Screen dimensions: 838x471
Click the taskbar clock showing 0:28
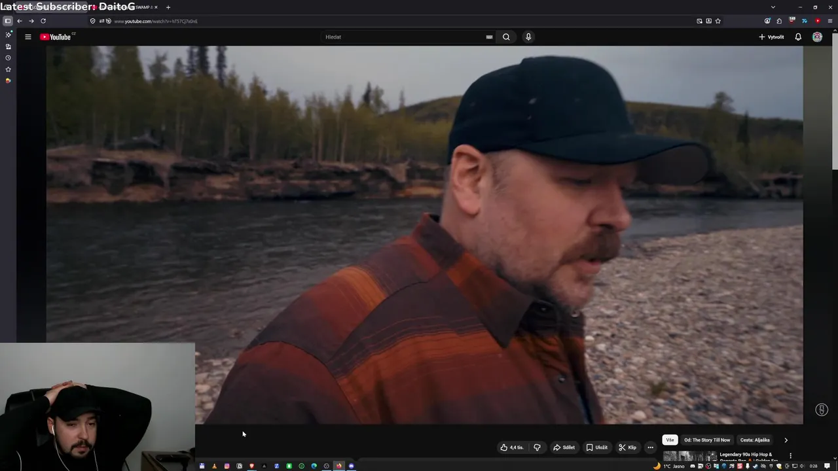click(813, 466)
